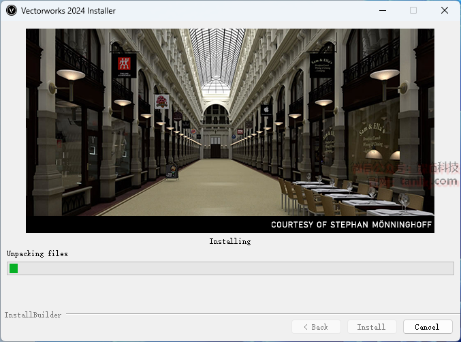Minimize the Vectorworks installer window
The image size is (461, 342).
coord(381,10)
